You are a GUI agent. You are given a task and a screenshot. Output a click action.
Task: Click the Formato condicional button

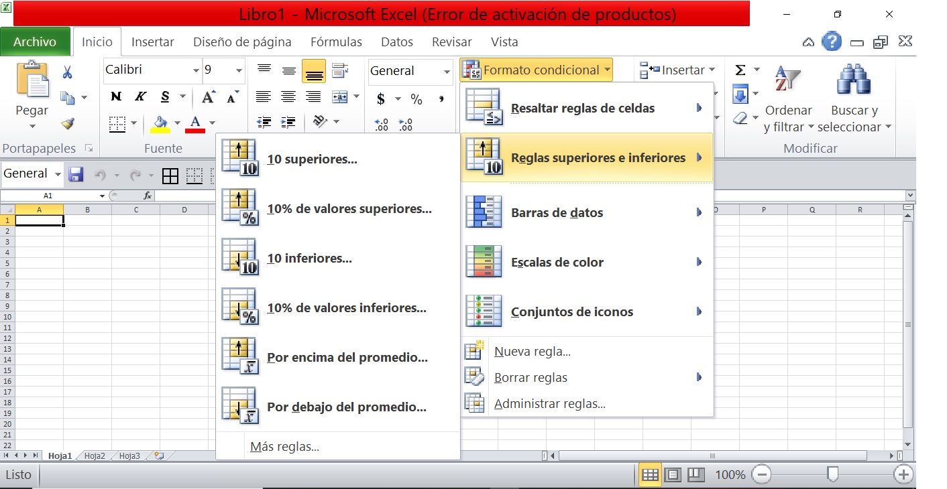[x=536, y=70]
